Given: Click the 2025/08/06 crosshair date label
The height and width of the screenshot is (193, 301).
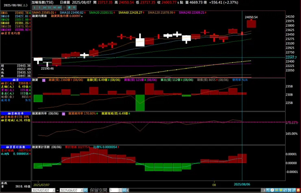Looking at the screenshot, I should [x=242, y=184].
